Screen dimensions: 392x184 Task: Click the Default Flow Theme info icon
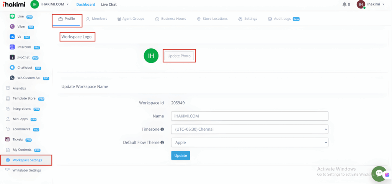(x=162, y=142)
